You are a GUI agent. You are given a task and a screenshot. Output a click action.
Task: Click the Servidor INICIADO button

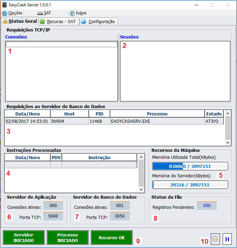point(24,238)
